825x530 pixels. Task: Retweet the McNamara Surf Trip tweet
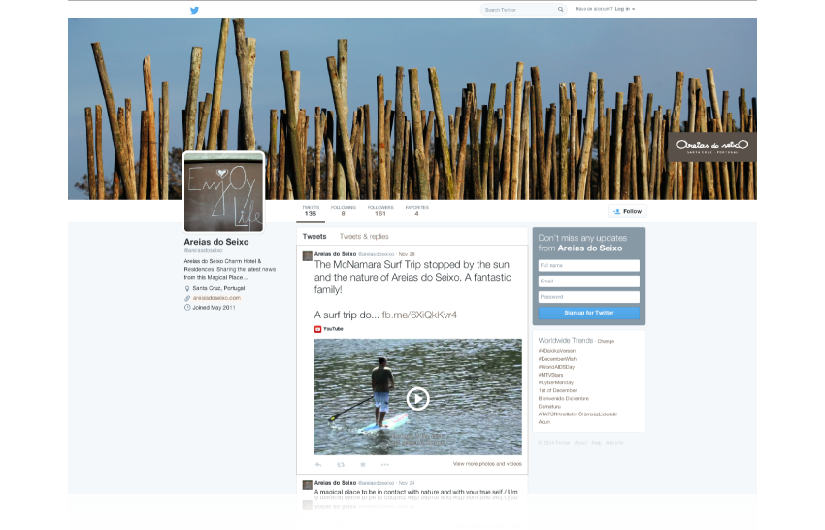click(341, 464)
